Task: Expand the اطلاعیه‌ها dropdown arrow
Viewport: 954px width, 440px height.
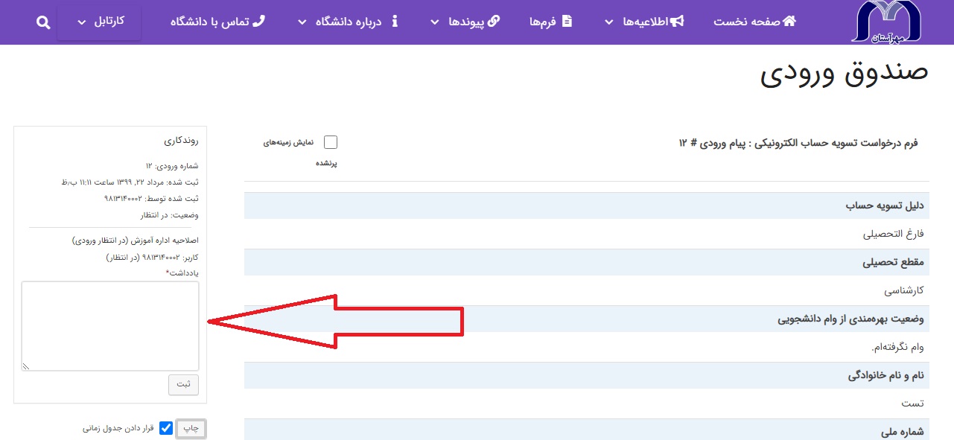Action: click(610, 22)
